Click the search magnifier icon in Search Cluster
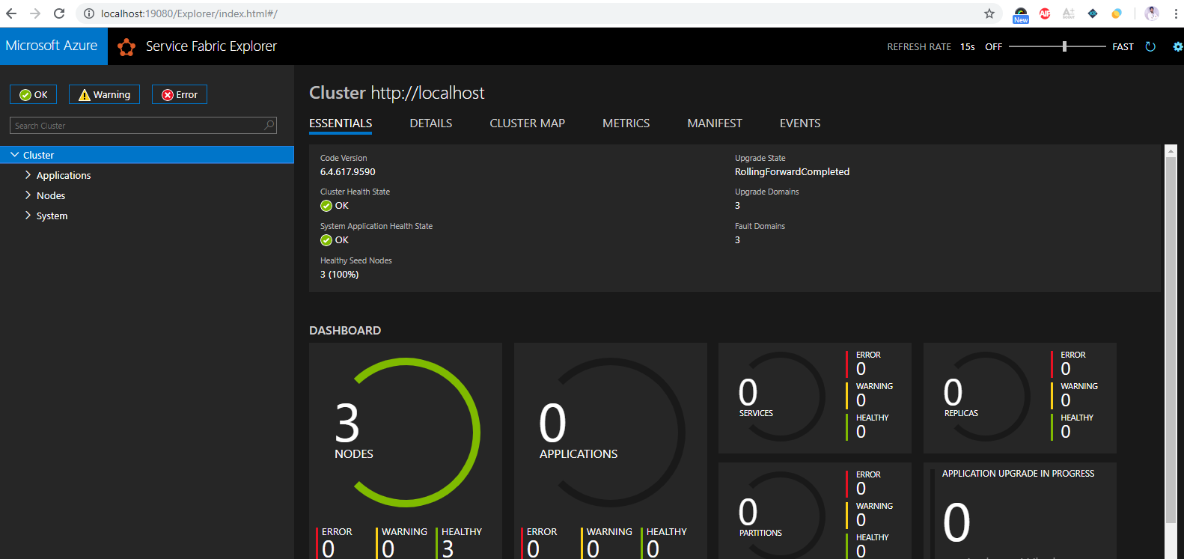Viewport: 1184px width, 559px height. point(269,125)
